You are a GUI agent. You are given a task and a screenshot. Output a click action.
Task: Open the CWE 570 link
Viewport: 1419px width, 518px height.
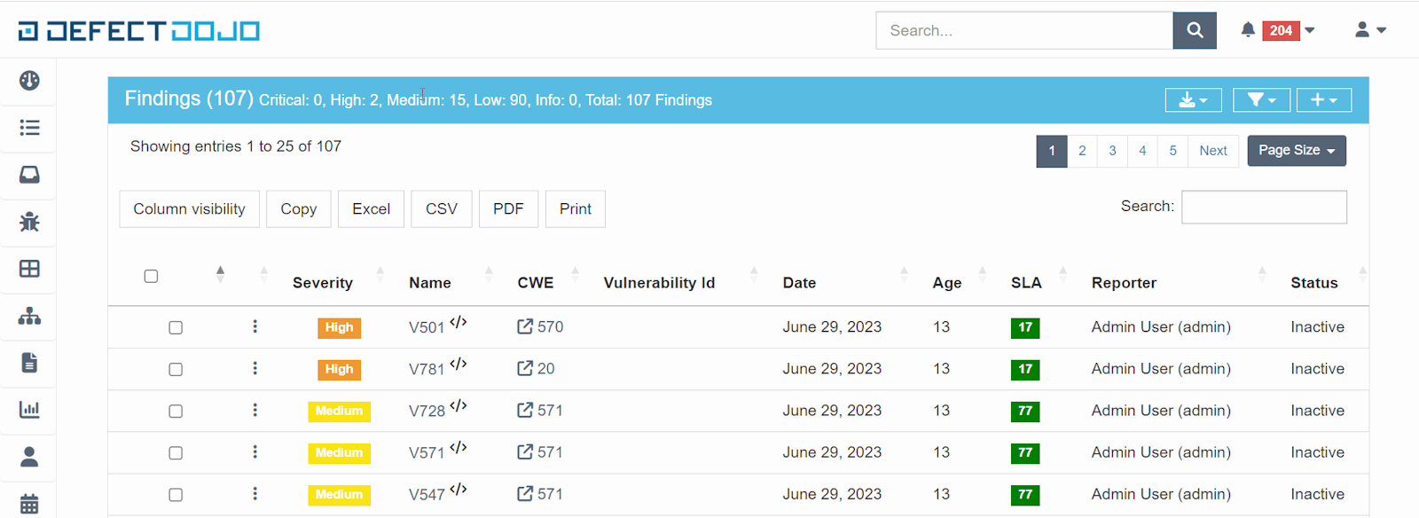pos(550,326)
